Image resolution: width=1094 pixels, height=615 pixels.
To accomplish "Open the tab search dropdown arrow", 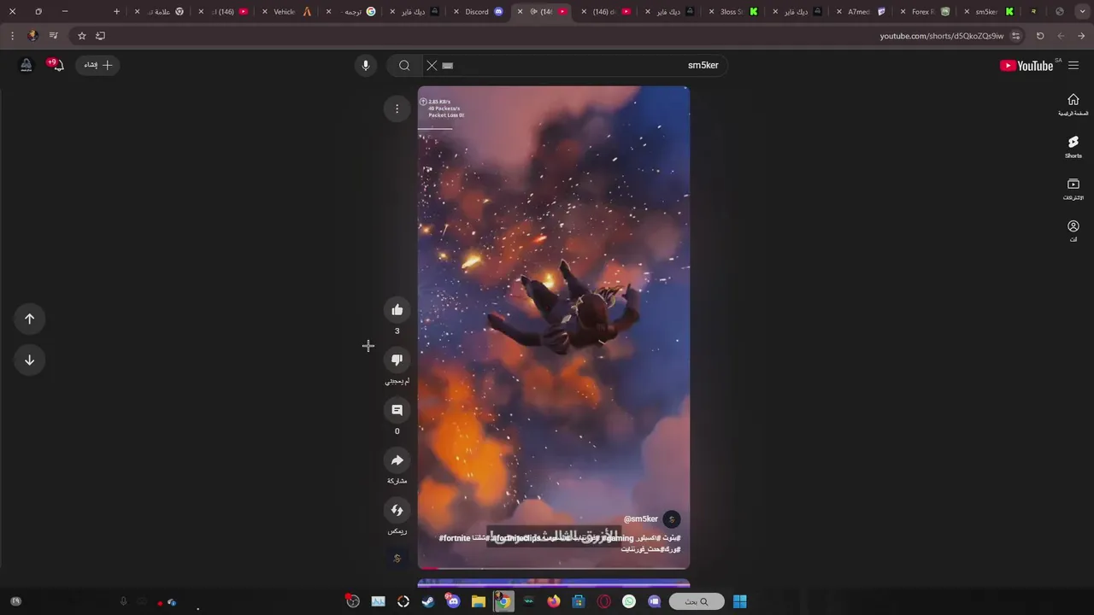I will tap(1080, 12).
